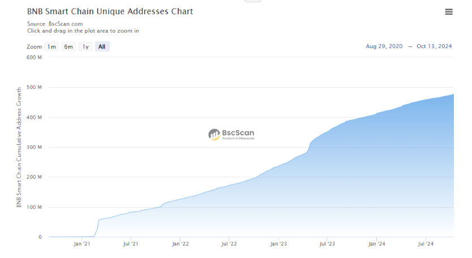Click the Cumulative Address Growth axis title
This screenshot has height=258, width=472.
pyautogui.click(x=19, y=147)
